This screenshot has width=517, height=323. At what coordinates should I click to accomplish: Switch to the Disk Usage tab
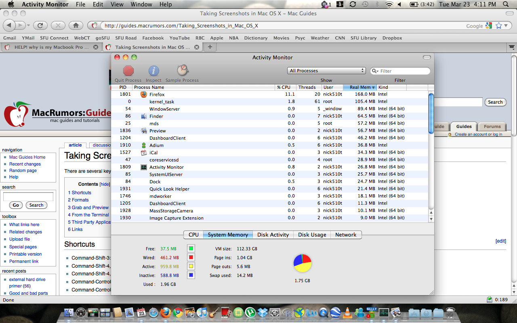coord(312,235)
